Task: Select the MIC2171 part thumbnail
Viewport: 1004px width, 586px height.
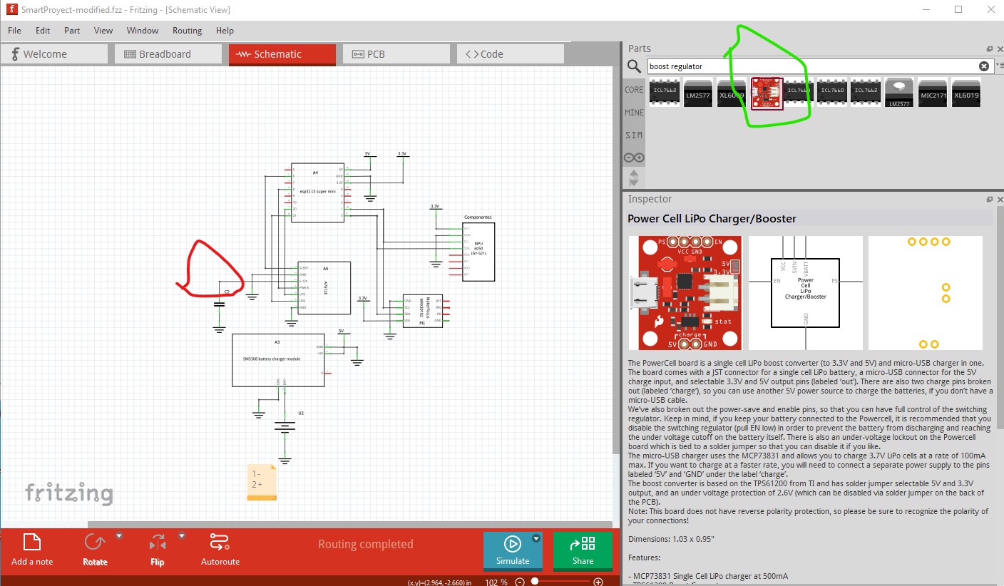Action: pyautogui.click(x=932, y=93)
